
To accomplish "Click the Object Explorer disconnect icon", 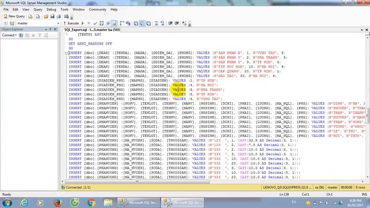I will pyautogui.click(x=27, y=35).
